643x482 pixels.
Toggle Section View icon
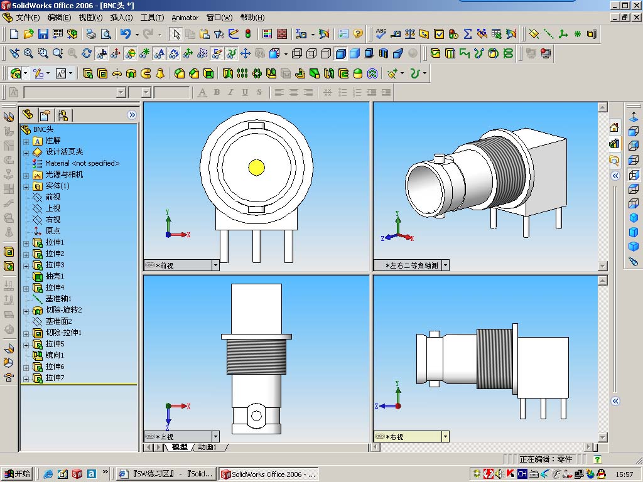coord(384,53)
